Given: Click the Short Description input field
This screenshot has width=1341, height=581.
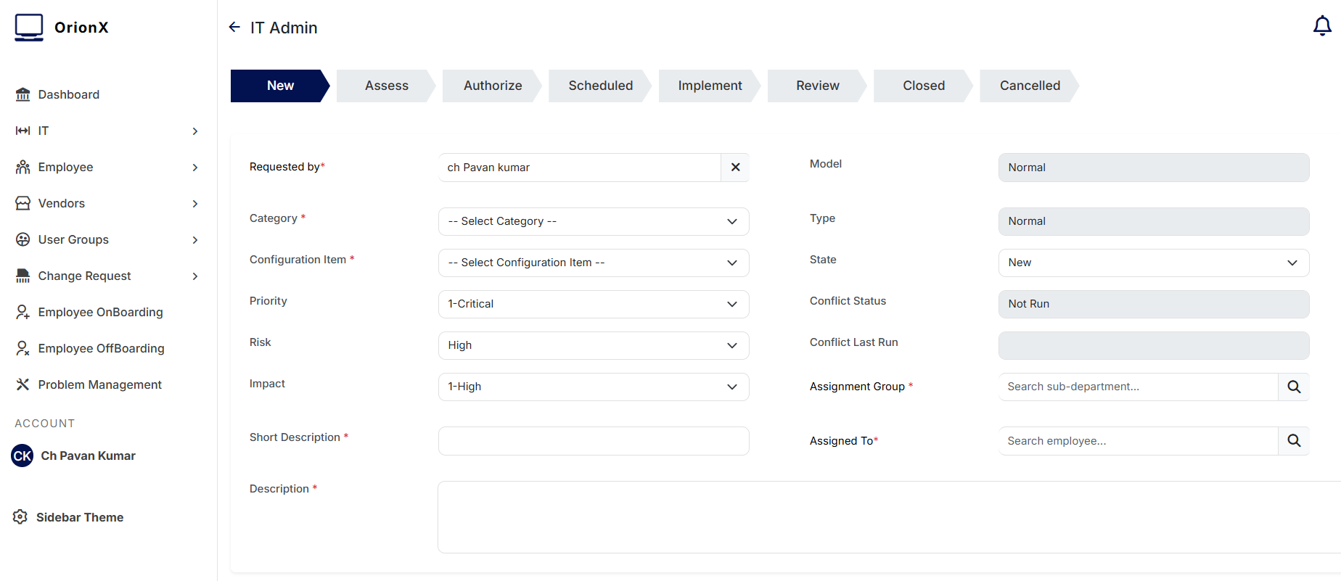Looking at the screenshot, I should click(593, 441).
